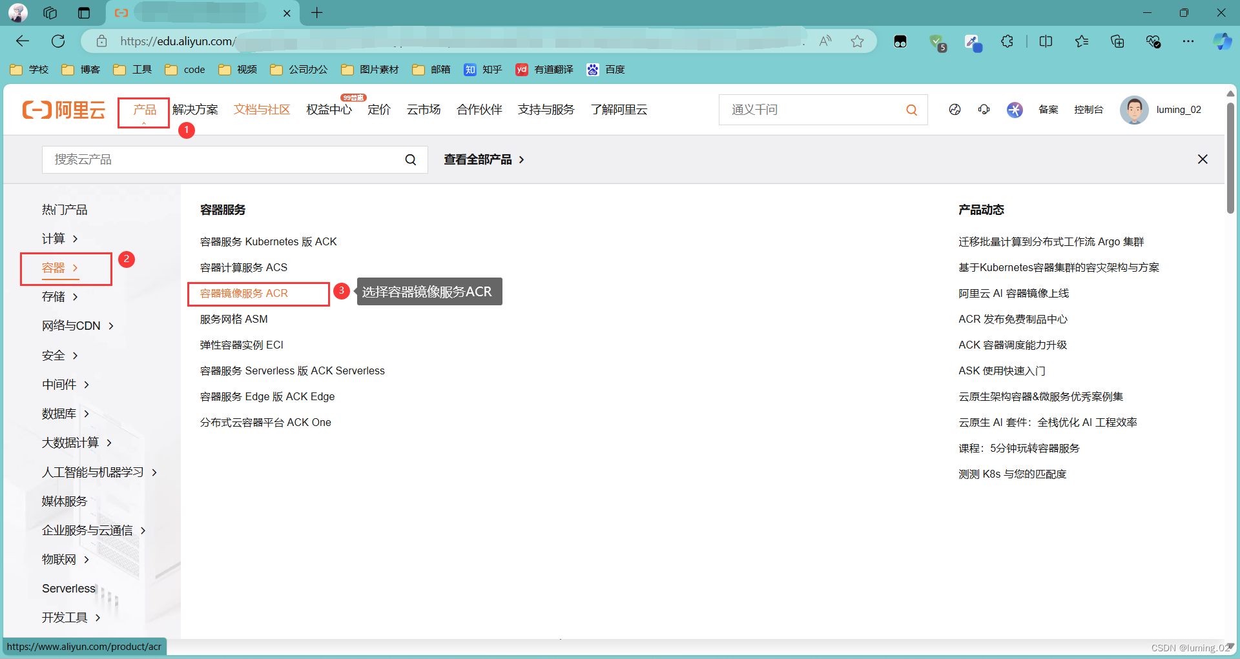Expand 企业服务与云通信 category
Image resolution: width=1240 pixels, height=659 pixels.
[x=94, y=531]
